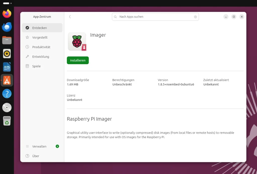Image resolution: width=257 pixels, height=174 pixels.
Task: Click the Entwicklung wrench icon
Action: coord(27,56)
